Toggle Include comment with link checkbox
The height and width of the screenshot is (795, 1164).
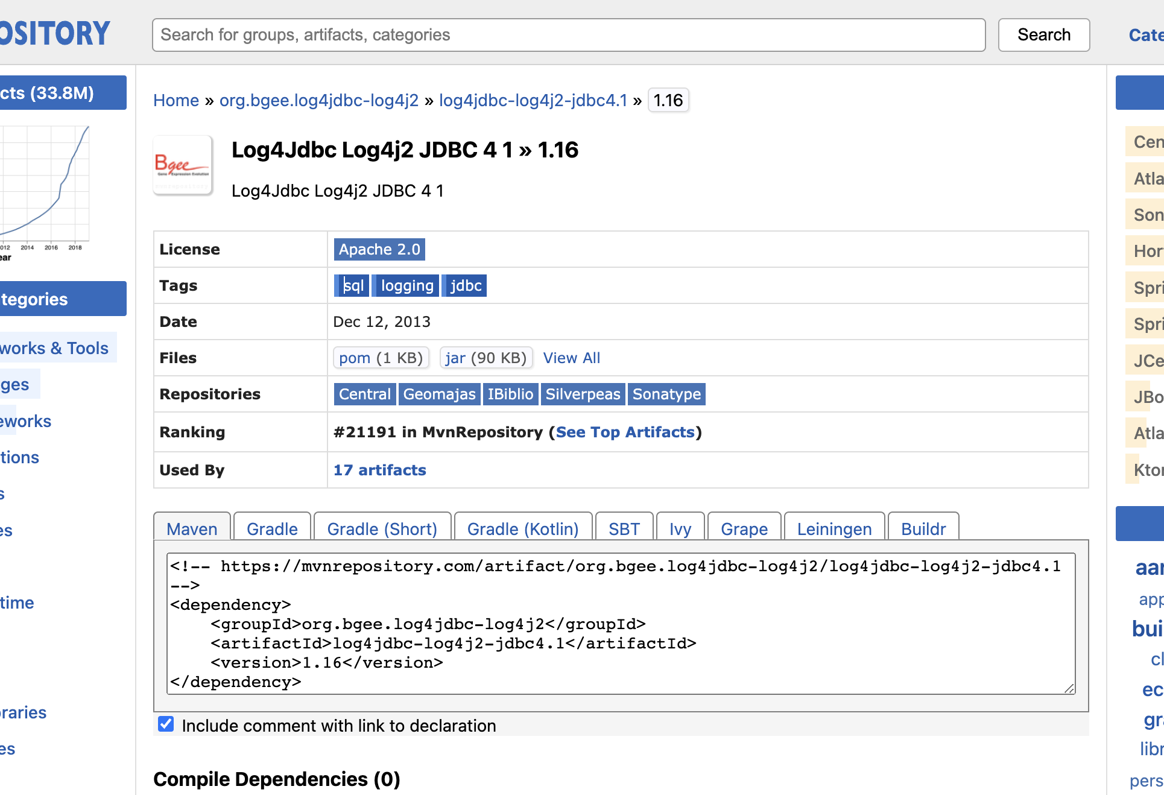tap(166, 724)
